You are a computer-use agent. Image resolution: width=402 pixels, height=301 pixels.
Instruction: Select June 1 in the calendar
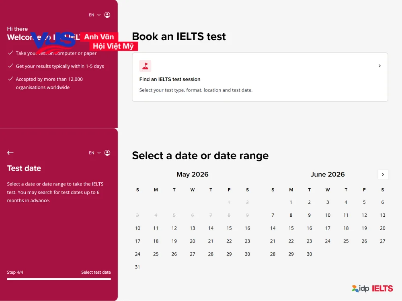click(x=291, y=202)
